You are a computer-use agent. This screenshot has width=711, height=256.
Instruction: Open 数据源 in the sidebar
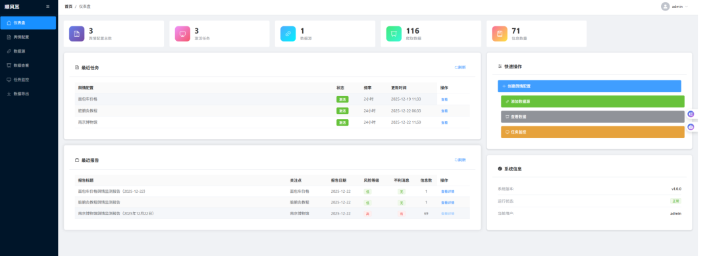pos(28,51)
